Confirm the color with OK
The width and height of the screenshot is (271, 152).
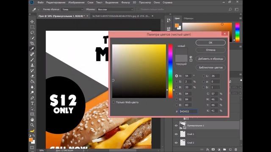tap(210, 43)
